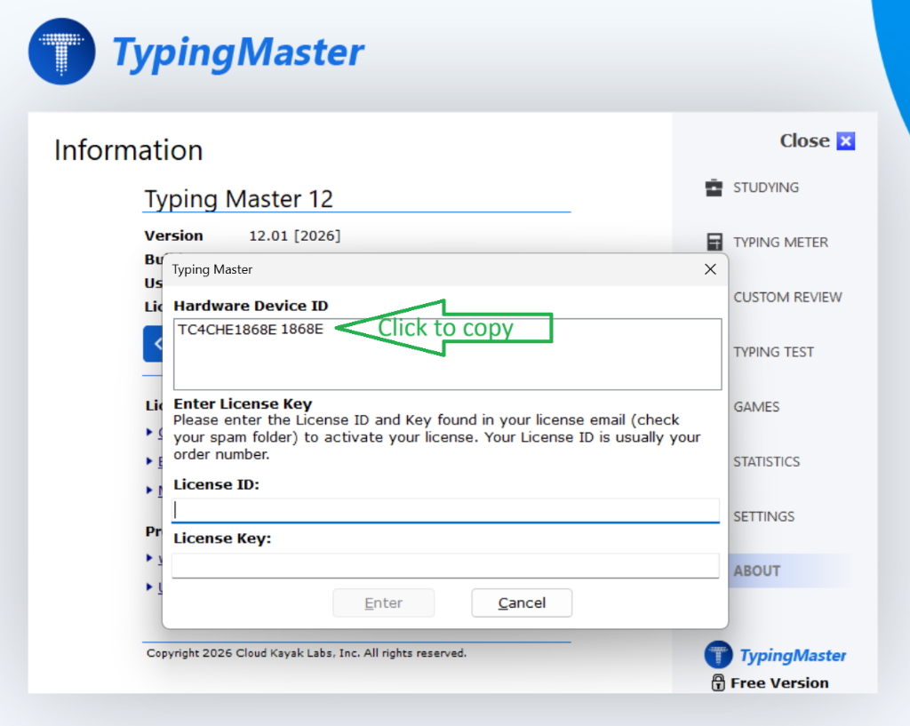Click the Free Version padlock icon
910x726 pixels.
pyautogui.click(x=718, y=682)
